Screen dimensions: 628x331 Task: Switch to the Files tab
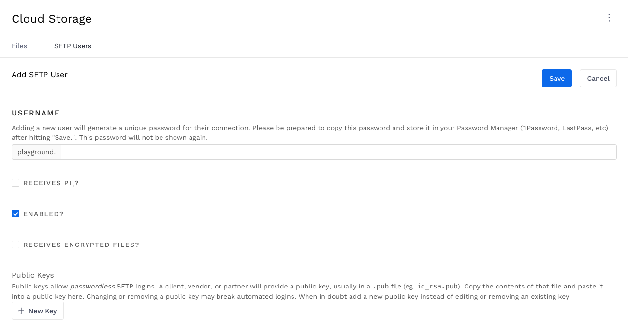[x=19, y=46]
